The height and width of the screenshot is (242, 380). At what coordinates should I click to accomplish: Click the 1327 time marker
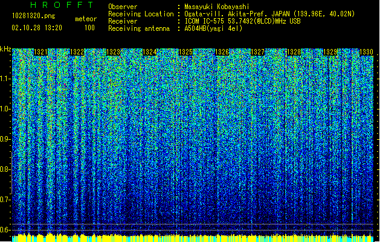click(x=257, y=52)
